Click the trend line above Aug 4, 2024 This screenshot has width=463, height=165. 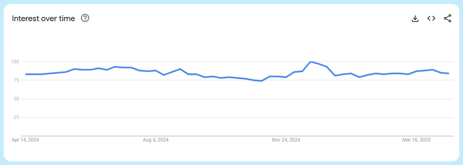155,70
